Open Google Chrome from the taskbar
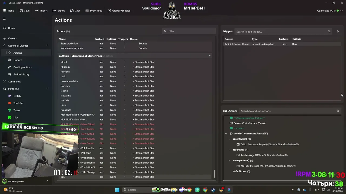 tap(205, 190)
